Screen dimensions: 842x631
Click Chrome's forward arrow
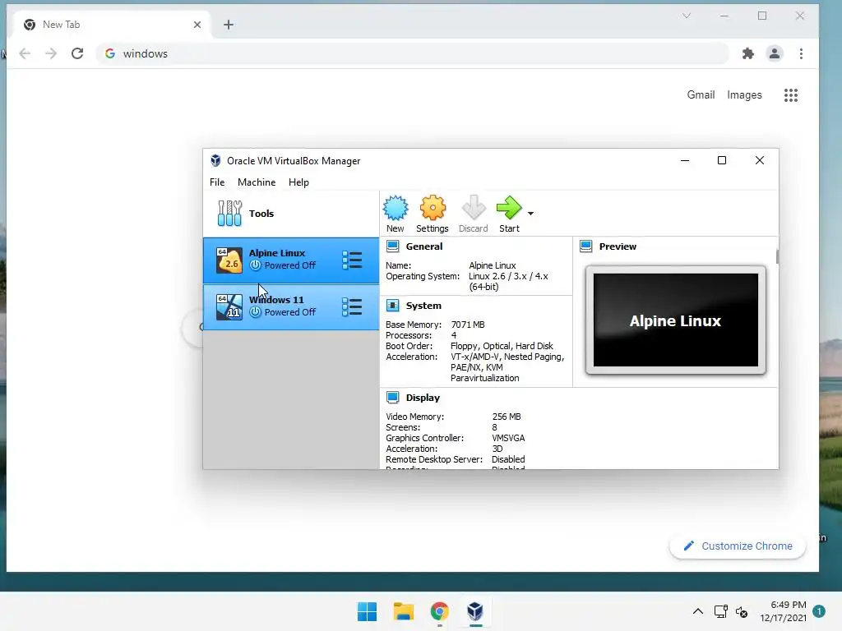pyautogui.click(x=51, y=53)
